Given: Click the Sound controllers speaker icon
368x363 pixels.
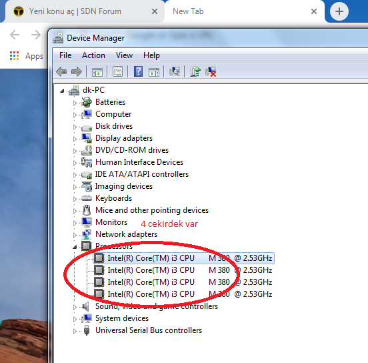Looking at the screenshot, I should click(85, 306).
